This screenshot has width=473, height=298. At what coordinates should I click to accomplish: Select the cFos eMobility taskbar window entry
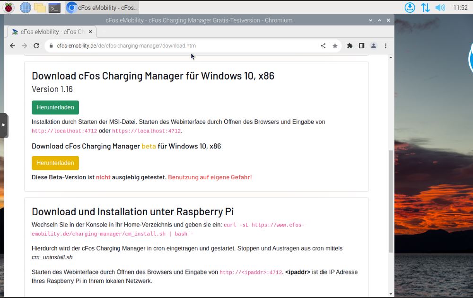(102, 8)
